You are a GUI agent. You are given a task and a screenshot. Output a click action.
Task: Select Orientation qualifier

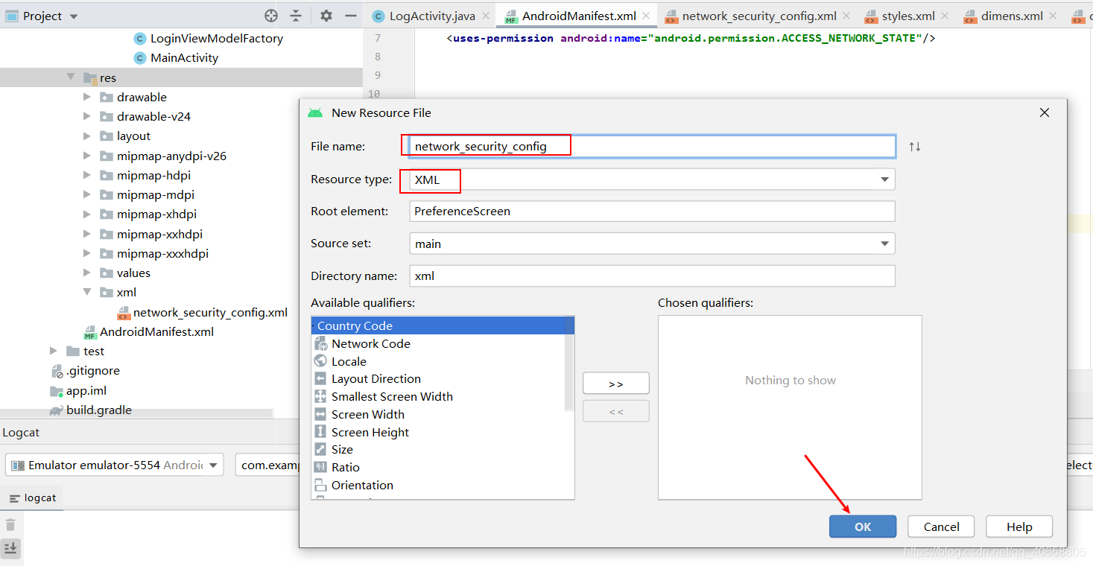[438, 486]
